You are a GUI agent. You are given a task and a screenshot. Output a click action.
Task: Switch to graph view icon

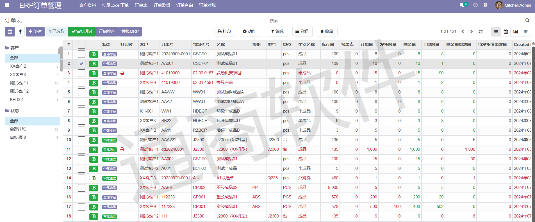tap(516, 32)
